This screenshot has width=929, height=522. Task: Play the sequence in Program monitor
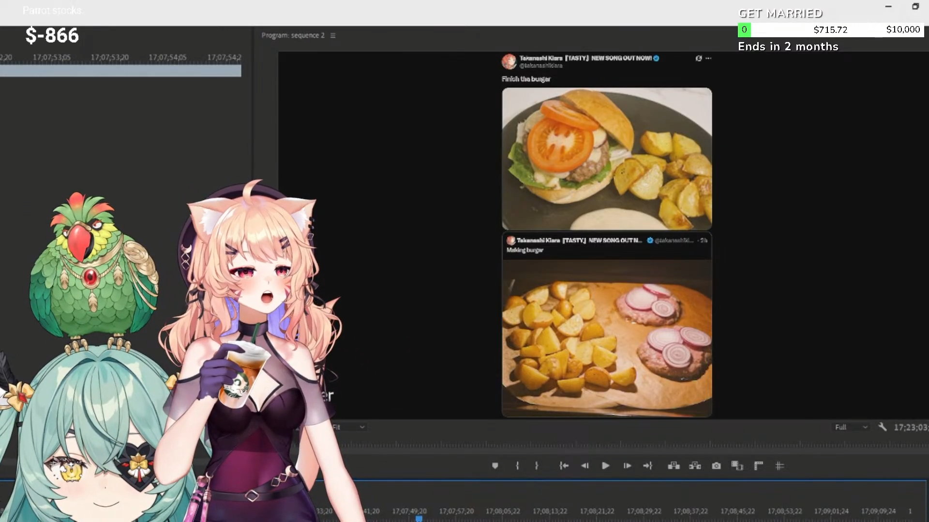[605, 466]
